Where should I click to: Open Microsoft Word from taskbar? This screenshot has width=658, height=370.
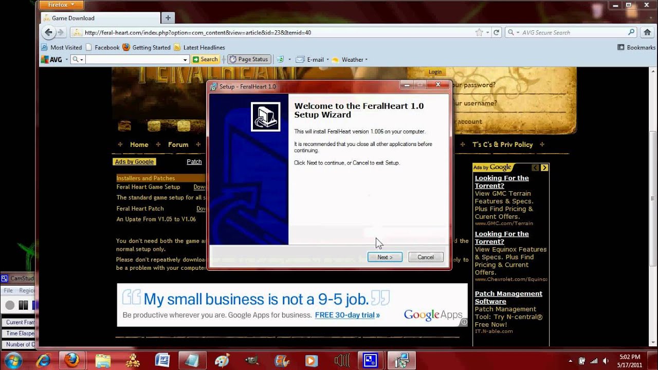pos(162,360)
